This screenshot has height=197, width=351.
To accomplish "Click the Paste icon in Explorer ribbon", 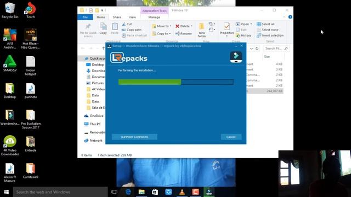I will click(x=115, y=28).
